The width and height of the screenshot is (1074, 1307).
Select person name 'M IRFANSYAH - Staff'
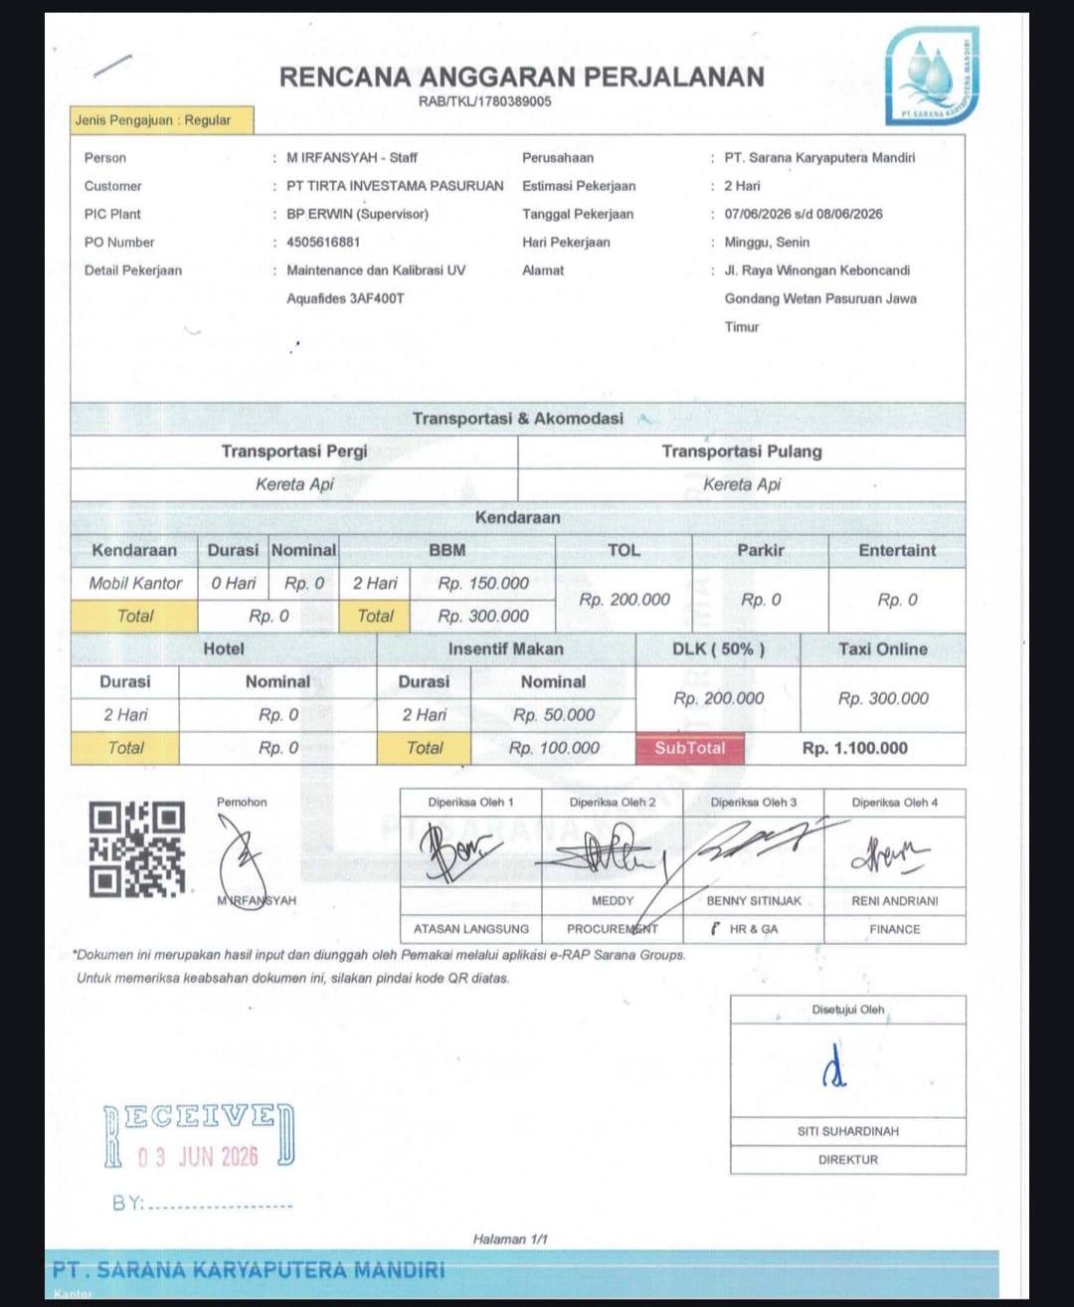(352, 157)
